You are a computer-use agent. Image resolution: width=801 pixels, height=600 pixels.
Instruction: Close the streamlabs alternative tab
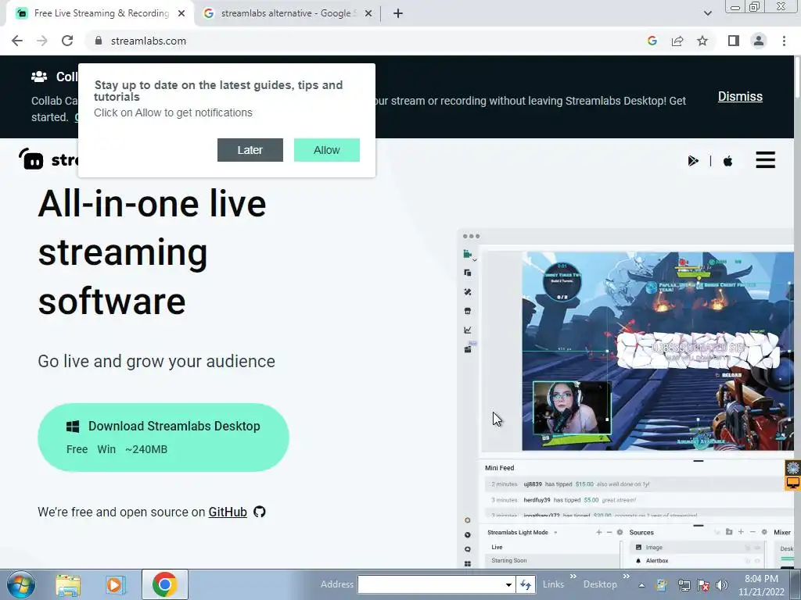coord(368,13)
